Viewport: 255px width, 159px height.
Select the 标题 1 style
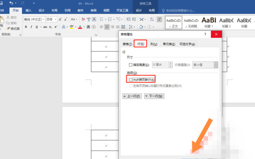pyautogui.click(x=209, y=23)
